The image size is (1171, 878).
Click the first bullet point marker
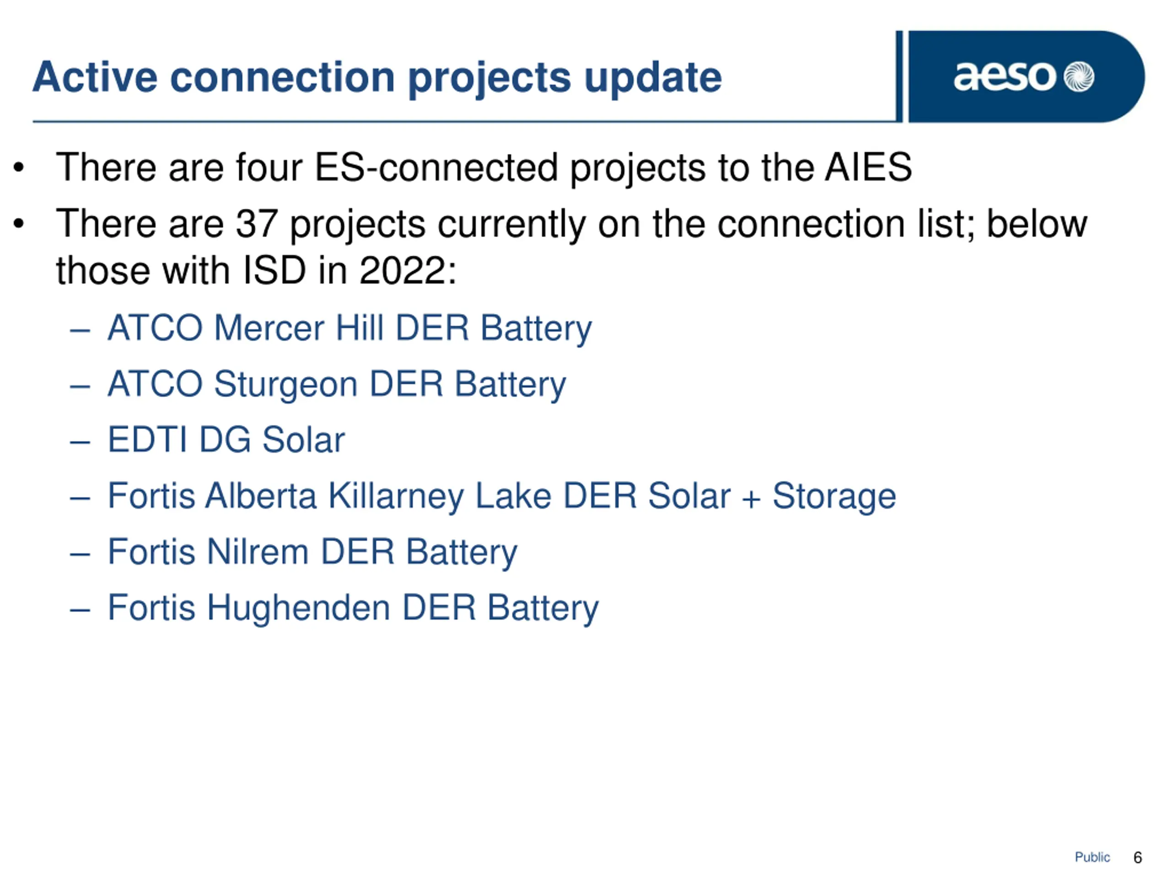click(19, 168)
